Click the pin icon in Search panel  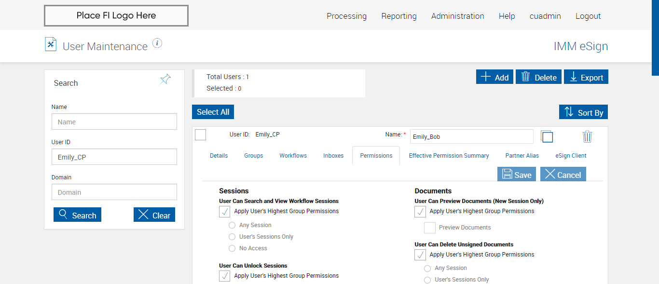point(165,80)
